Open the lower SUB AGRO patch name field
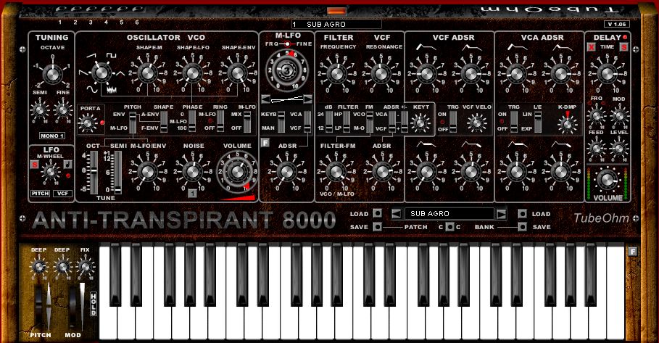This screenshot has width=659, height=343. click(x=449, y=213)
